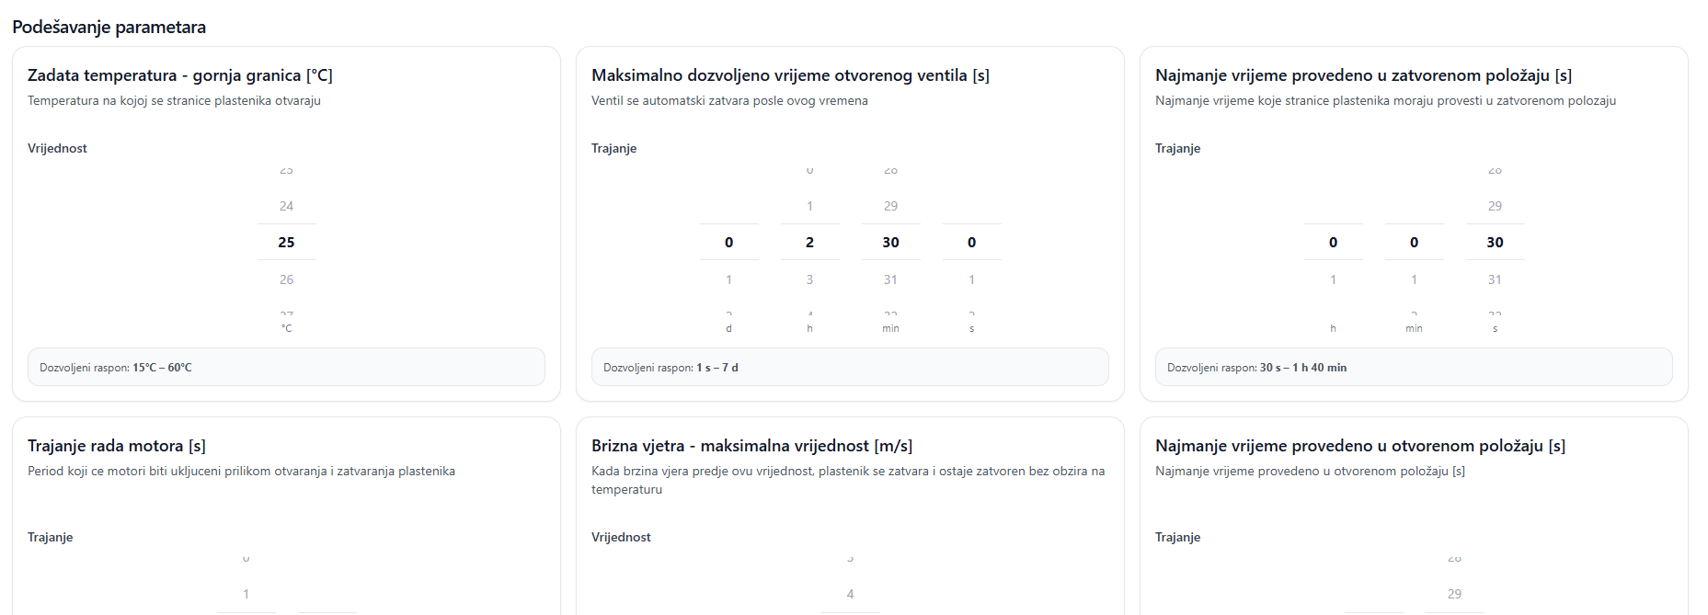Click the allowed range box 15°C – 60°C
This screenshot has width=1708, height=615.
286,367
